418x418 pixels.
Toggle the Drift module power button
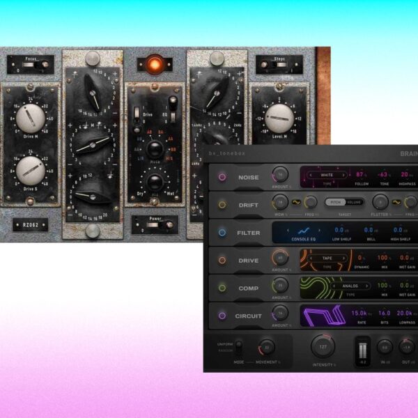222,205
